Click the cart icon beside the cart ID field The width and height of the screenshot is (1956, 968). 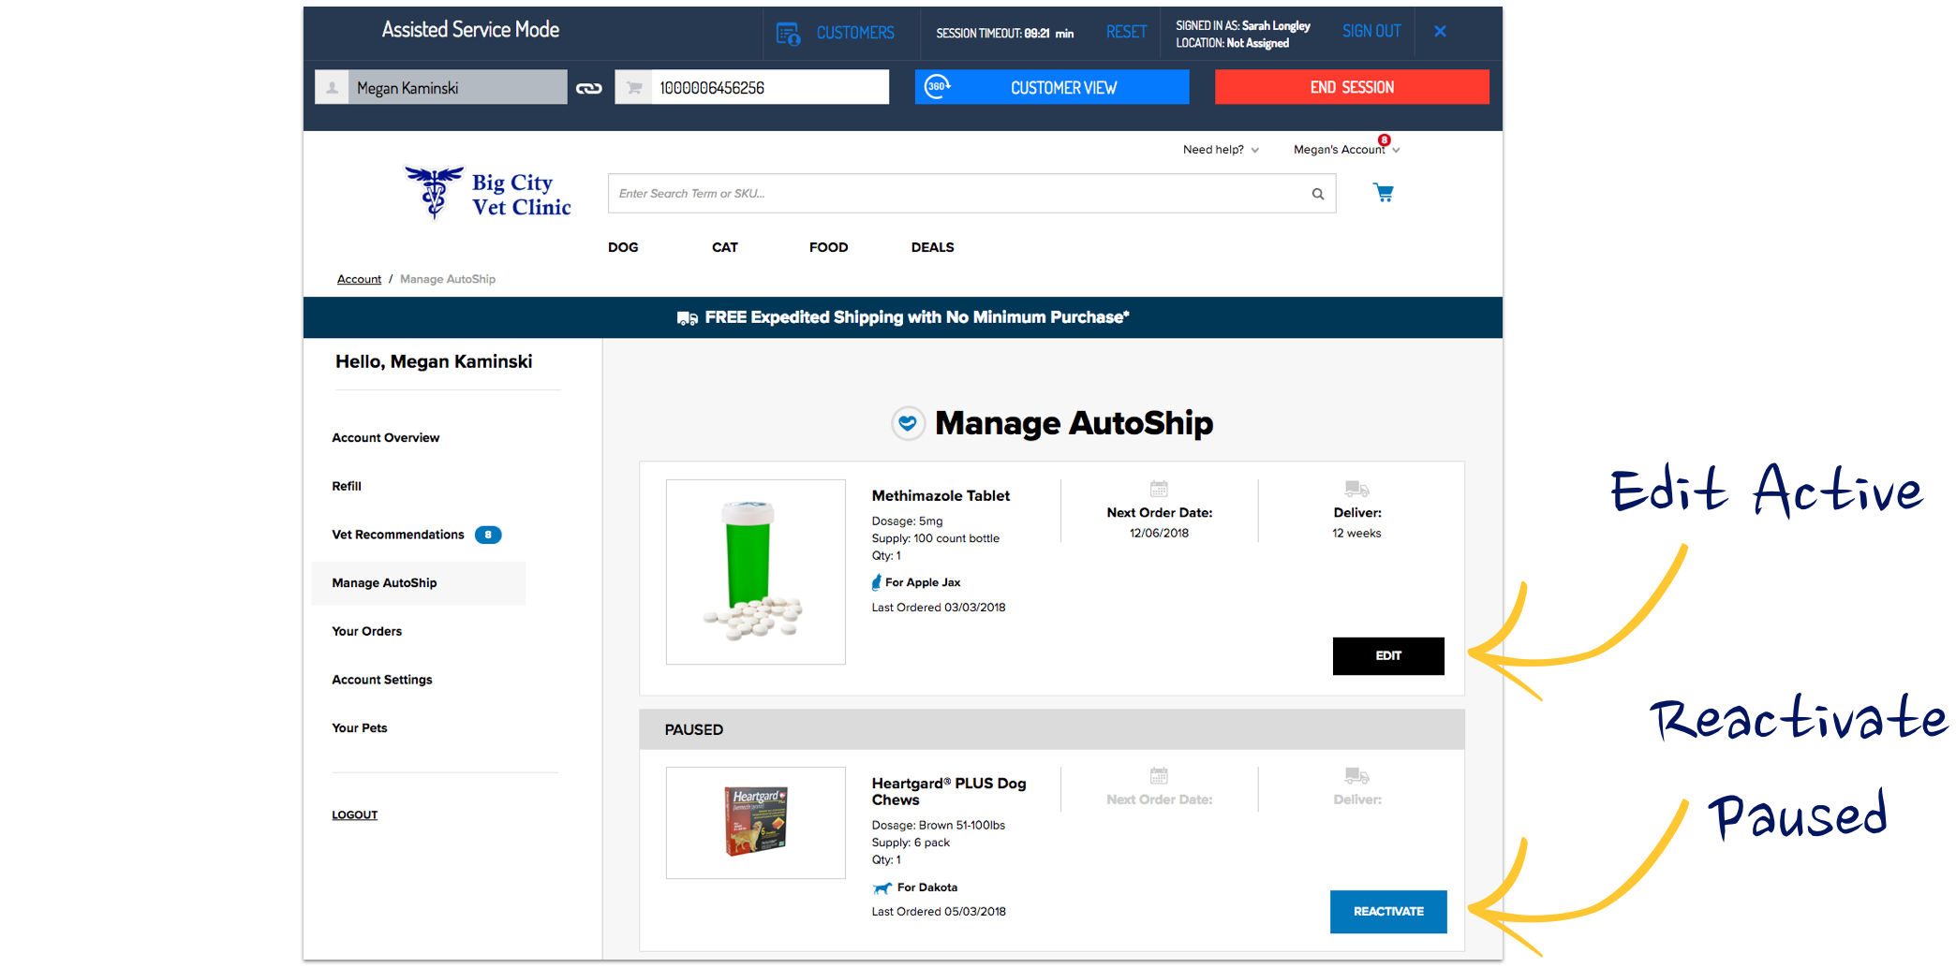tap(634, 87)
